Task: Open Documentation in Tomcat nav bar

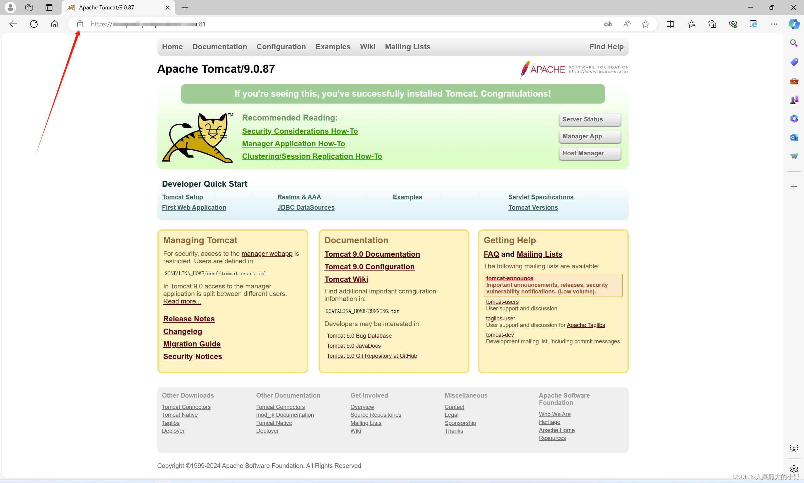Action: (x=219, y=46)
